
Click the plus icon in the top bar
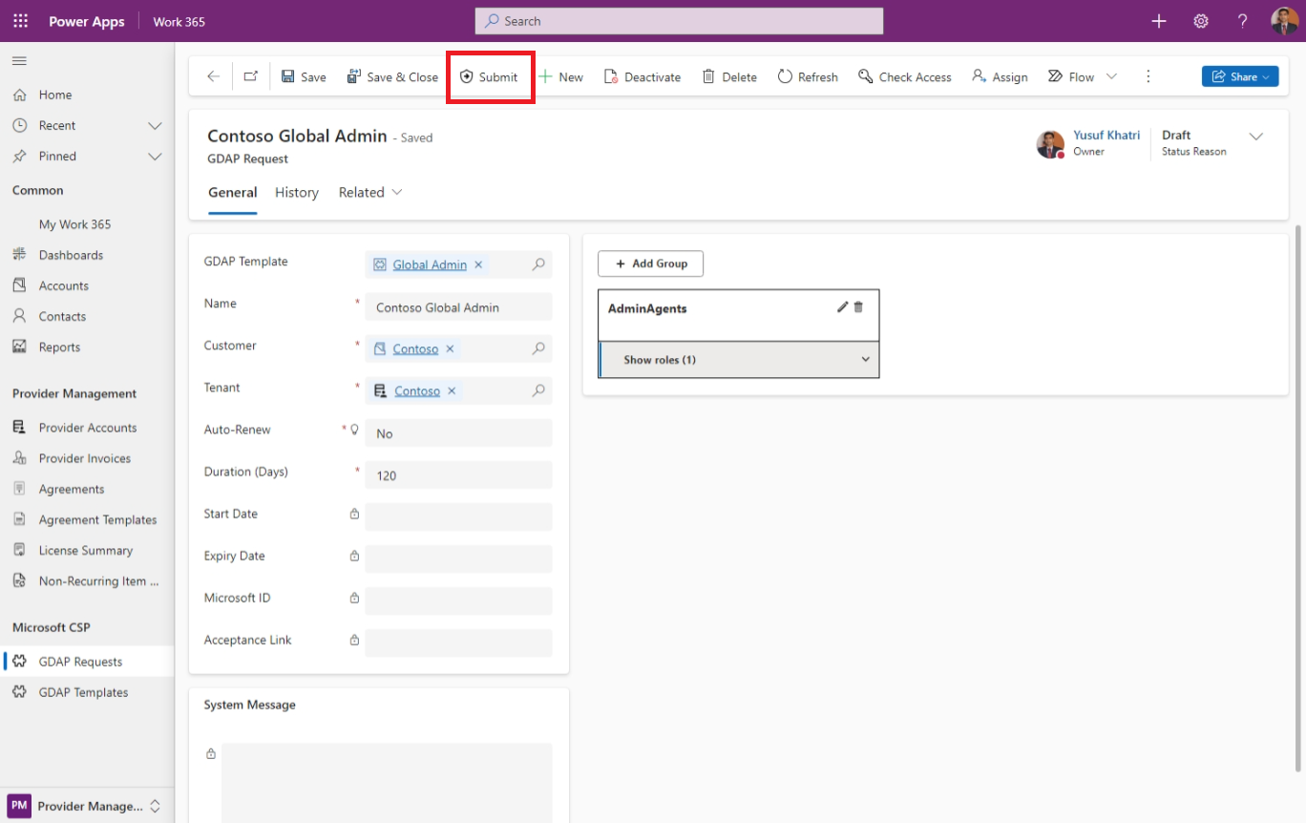click(x=1159, y=21)
